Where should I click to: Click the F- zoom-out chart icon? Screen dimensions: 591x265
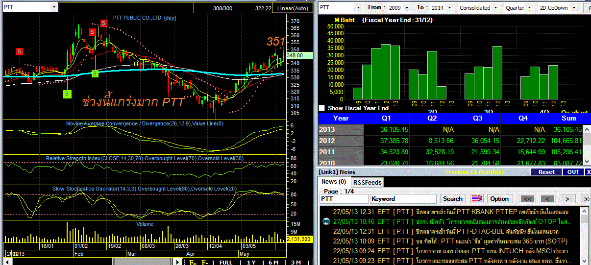click(205, 262)
